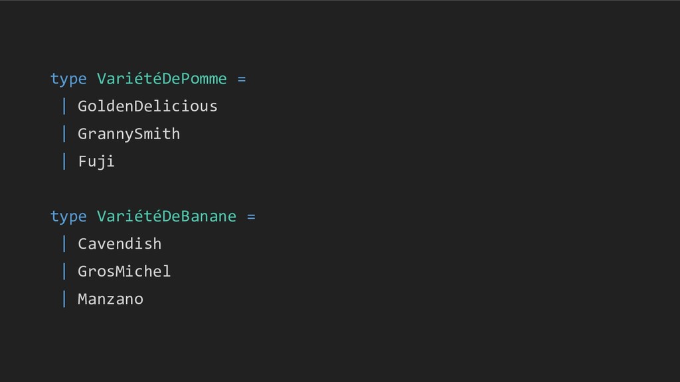Click the second 'type' keyword
Viewport: 680px width, 382px height.
(x=68, y=217)
